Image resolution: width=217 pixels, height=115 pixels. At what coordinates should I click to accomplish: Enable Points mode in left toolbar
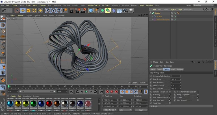pos(3,42)
